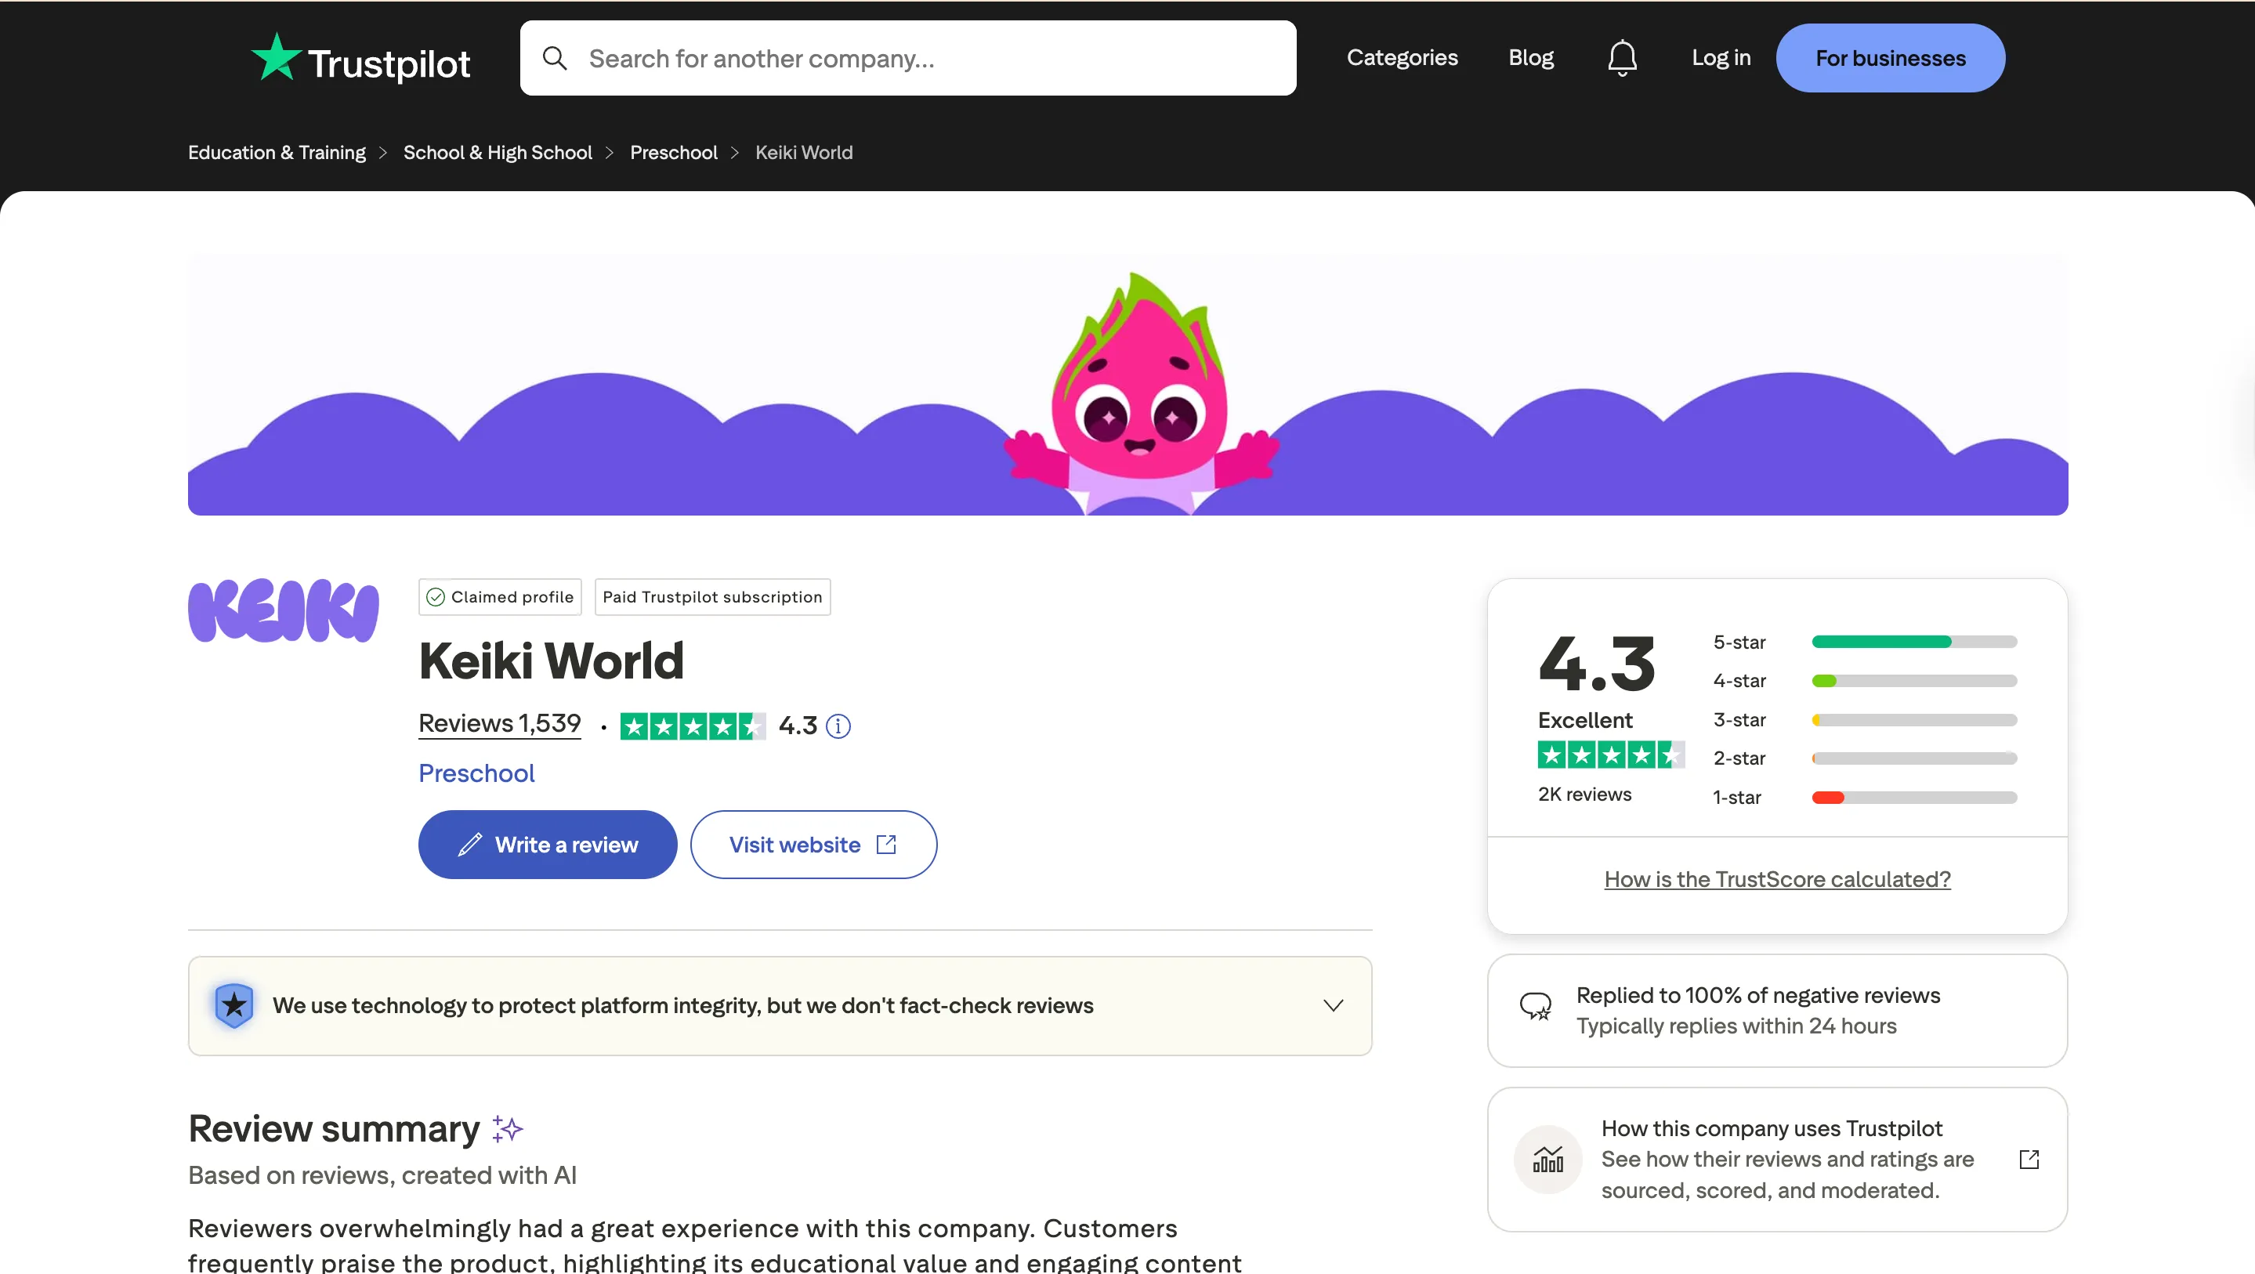Click the Paid Trustpilot subscription badge
This screenshot has height=1274, width=2255.
[712, 597]
